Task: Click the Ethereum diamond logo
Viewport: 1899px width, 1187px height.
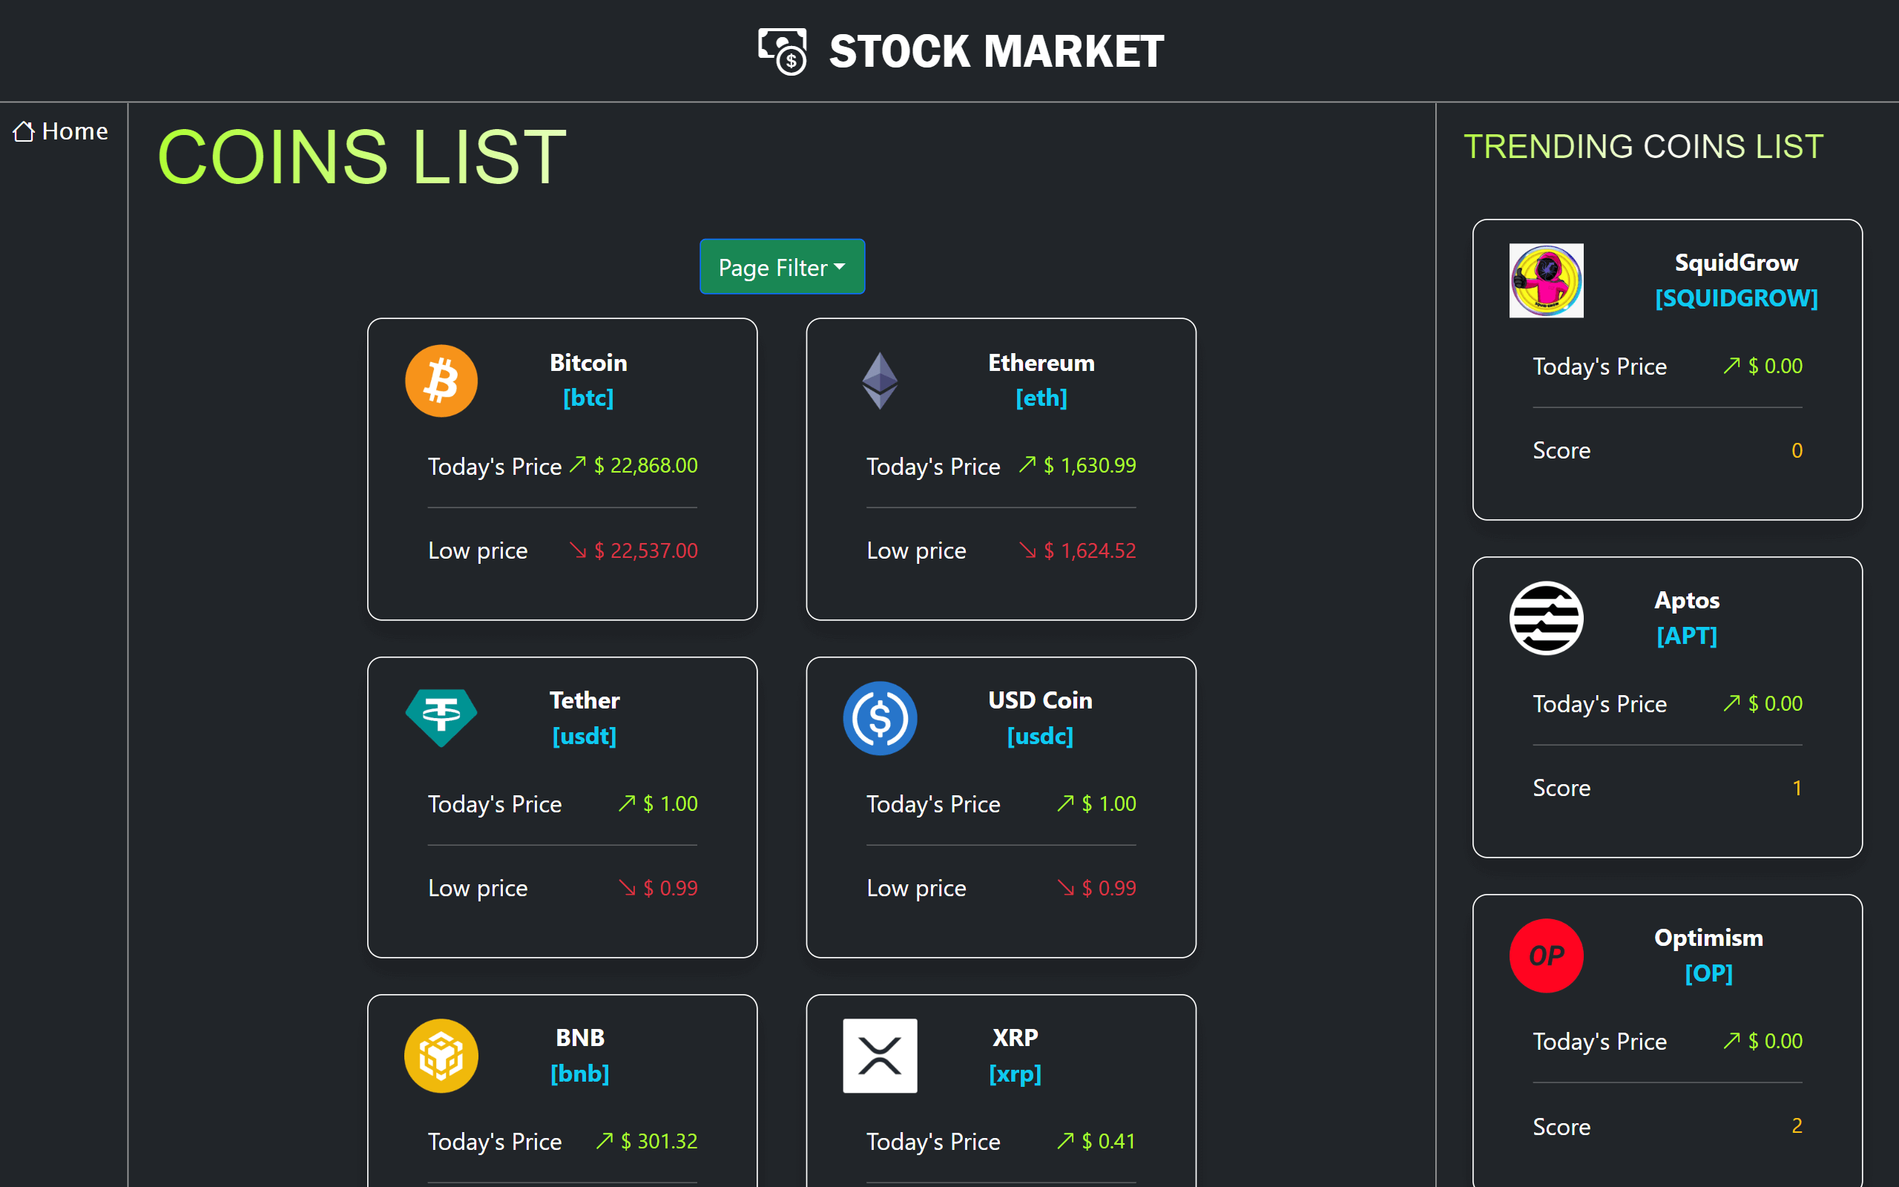Action: click(880, 381)
